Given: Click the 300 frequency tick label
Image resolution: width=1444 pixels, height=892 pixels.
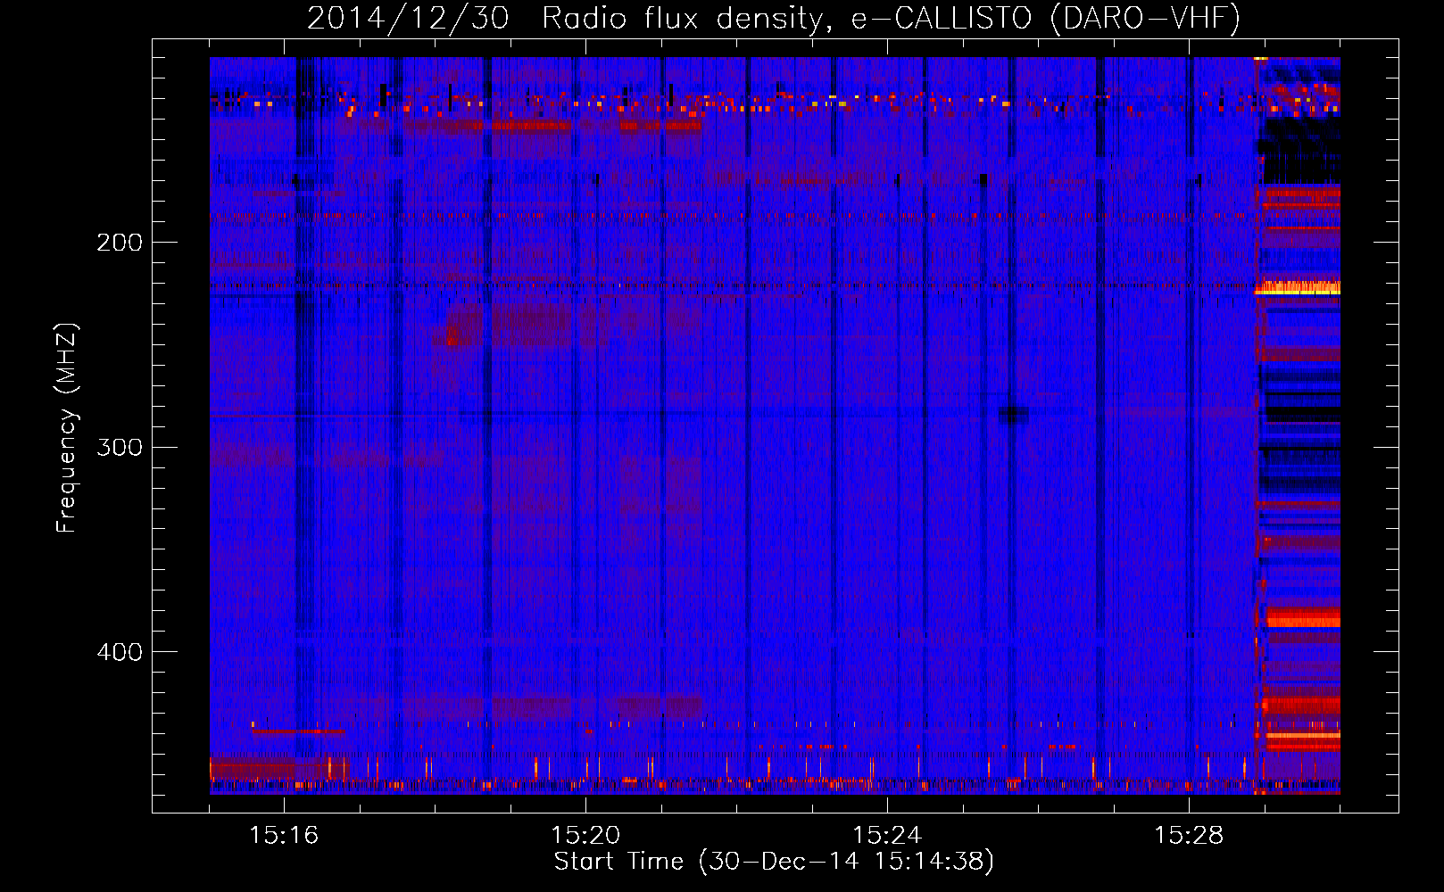Looking at the screenshot, I should click(x=120, y=447).
